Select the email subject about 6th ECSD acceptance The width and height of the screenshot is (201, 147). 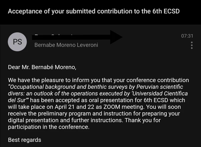[x=94, y=11]
